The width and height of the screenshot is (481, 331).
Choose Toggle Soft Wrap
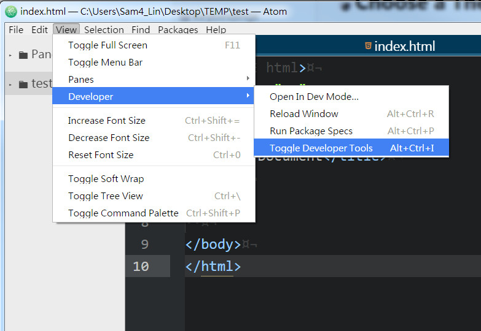pyautogui.click(x=154, y=179)
